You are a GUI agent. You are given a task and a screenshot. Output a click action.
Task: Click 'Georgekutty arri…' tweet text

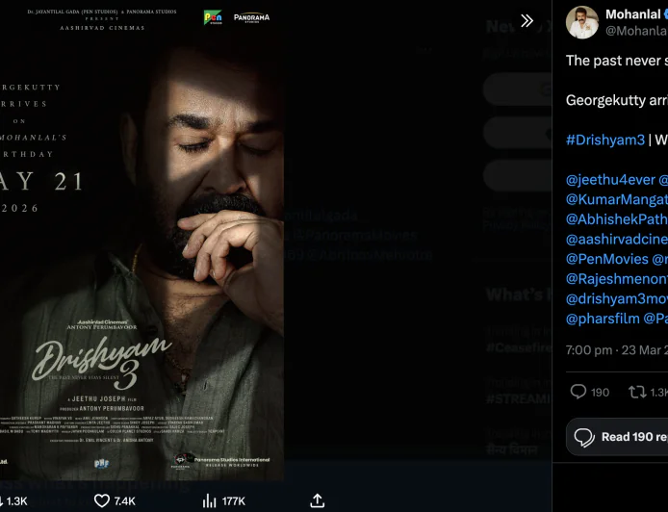(616, 100)
